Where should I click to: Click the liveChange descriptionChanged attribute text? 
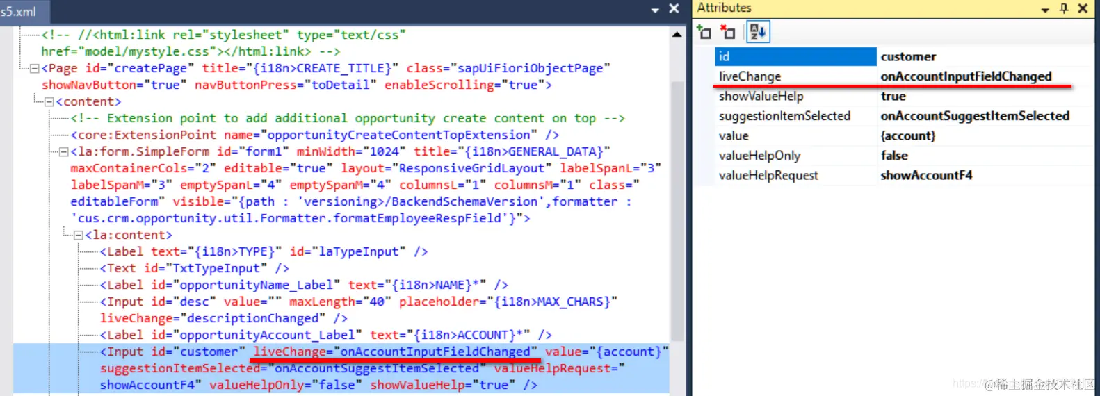213,318
